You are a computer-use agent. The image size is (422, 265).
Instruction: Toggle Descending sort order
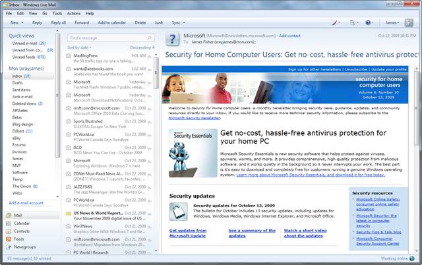tap(142, 47)
